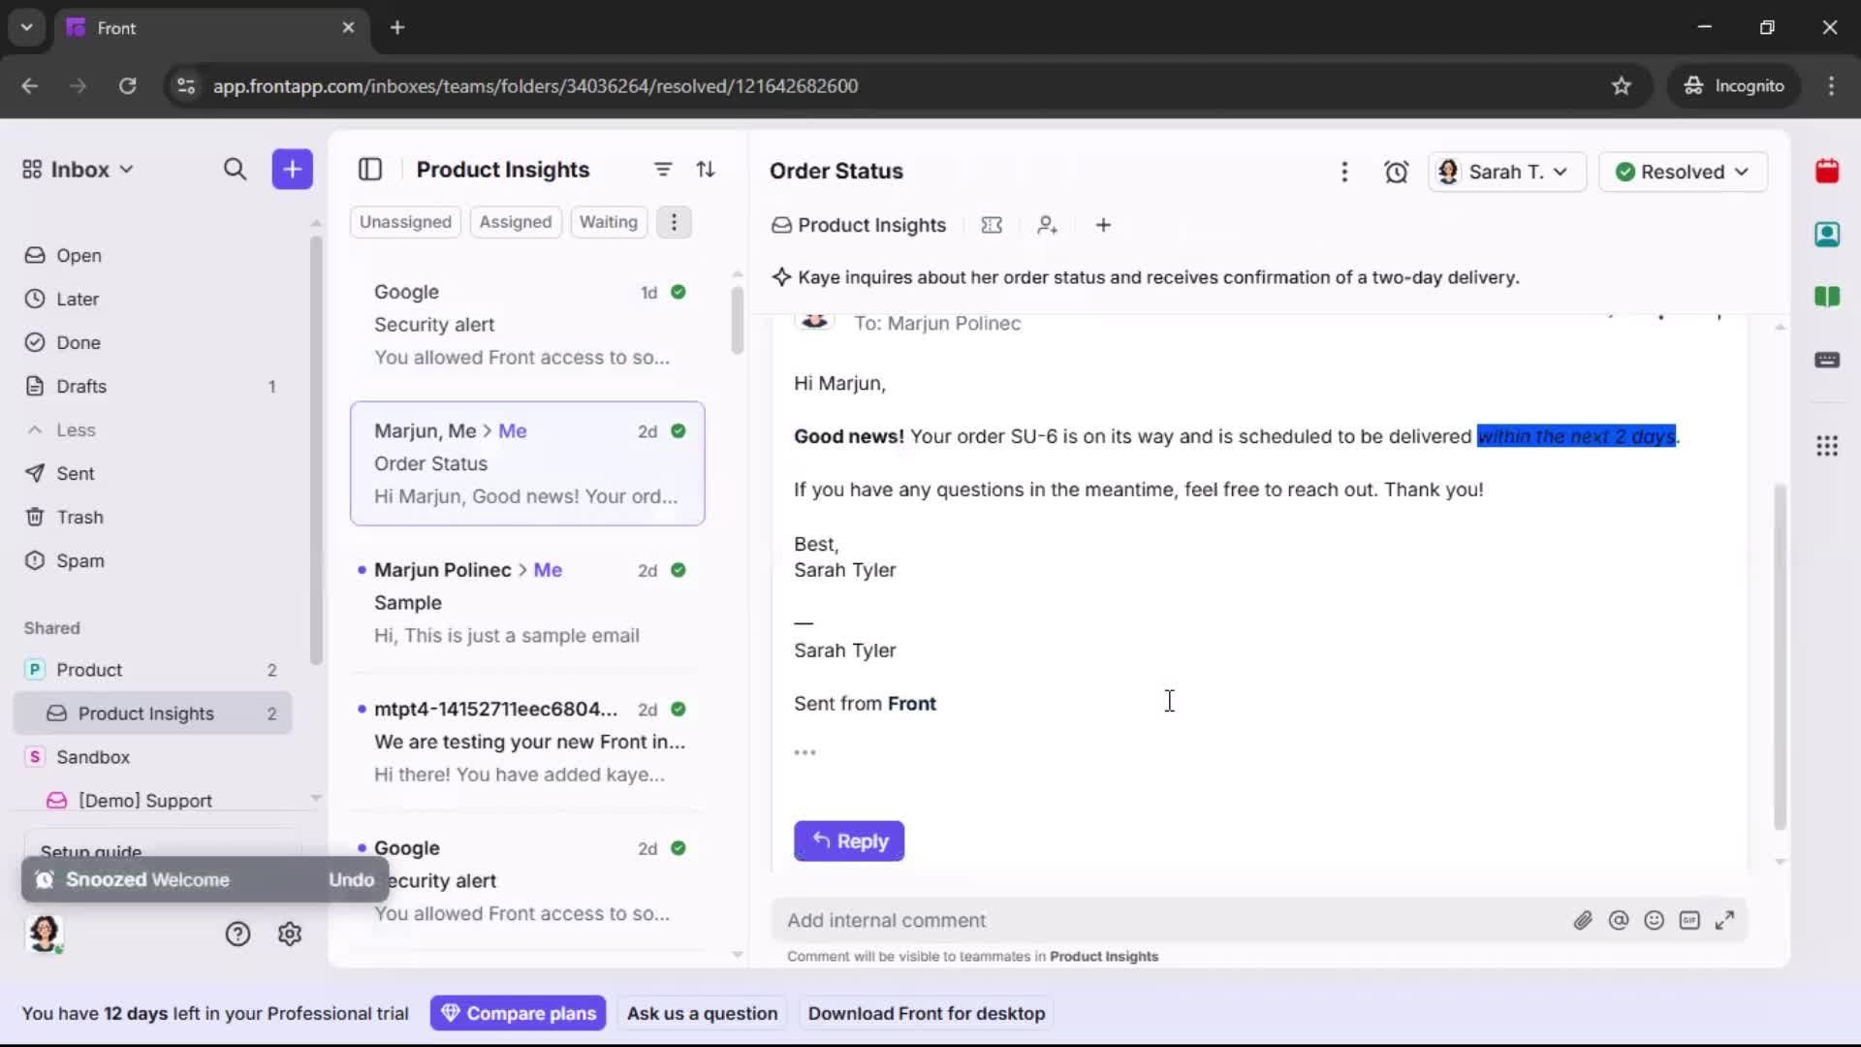Open the compose button with plus icon
Viewport: 1861px width, 1047px height.
(292, 169)
